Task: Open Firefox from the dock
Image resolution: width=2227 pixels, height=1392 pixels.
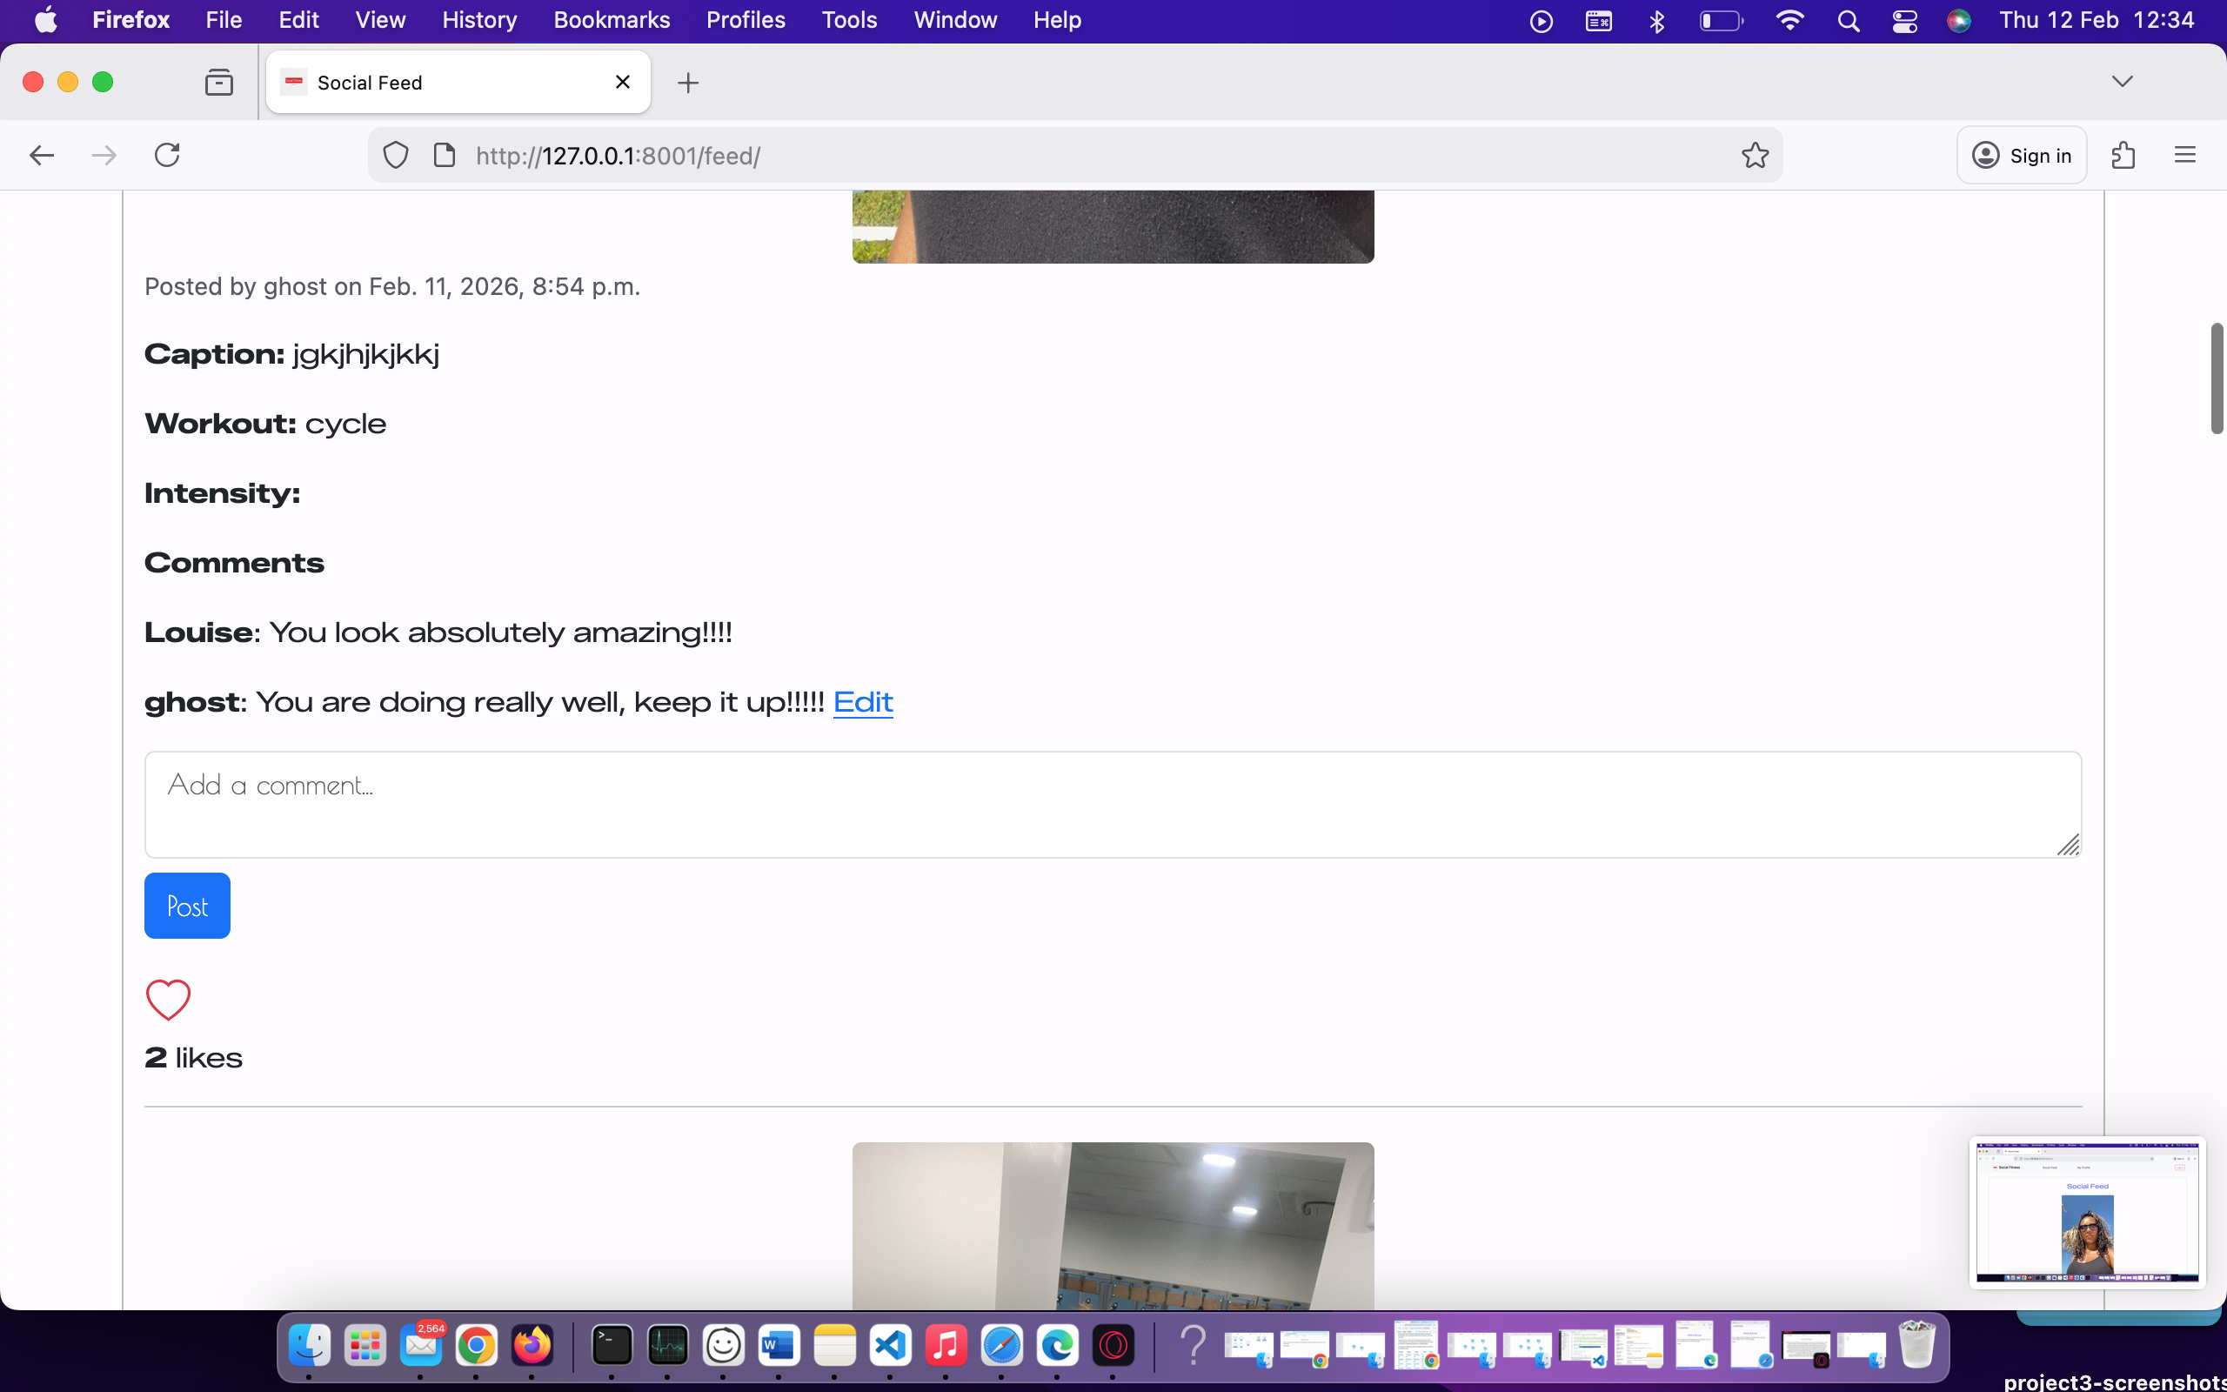Action: click(x=532, y=1346)
